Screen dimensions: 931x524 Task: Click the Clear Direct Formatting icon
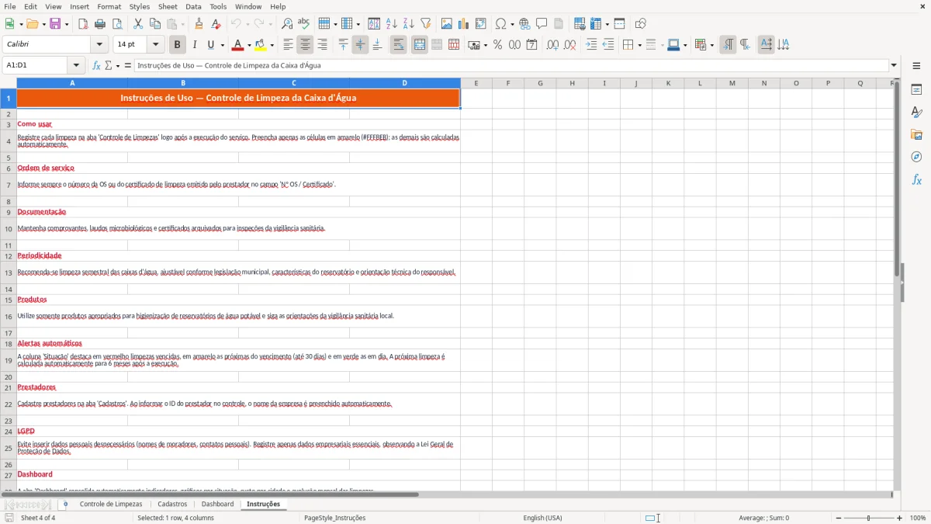[x=216, y=24]
